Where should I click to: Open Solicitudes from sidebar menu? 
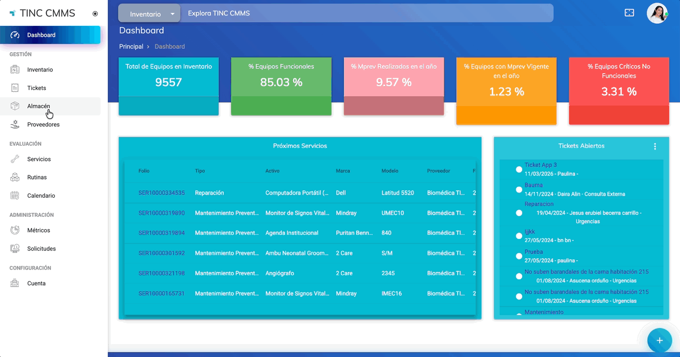click(41, 249)
